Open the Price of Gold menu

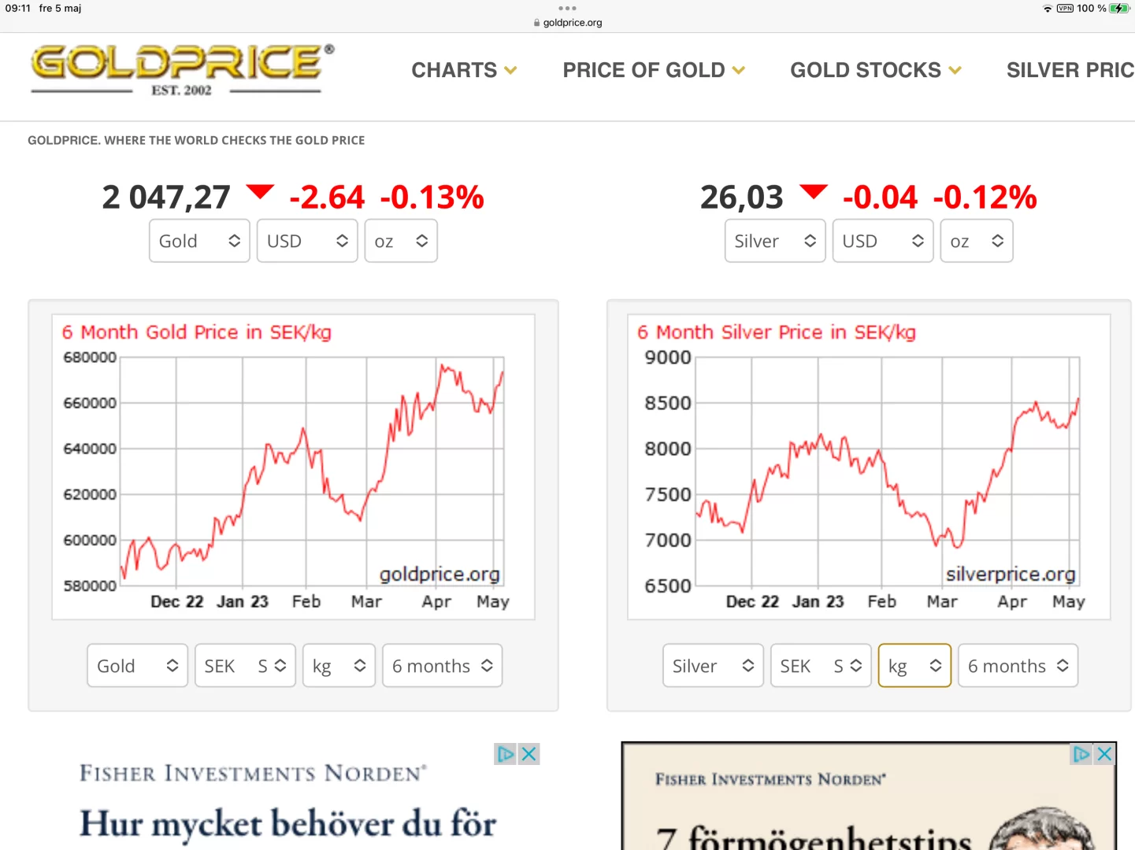click(654, 70)
